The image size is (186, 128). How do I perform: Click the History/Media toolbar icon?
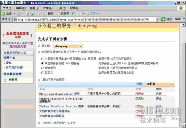[x=74, y=14]
